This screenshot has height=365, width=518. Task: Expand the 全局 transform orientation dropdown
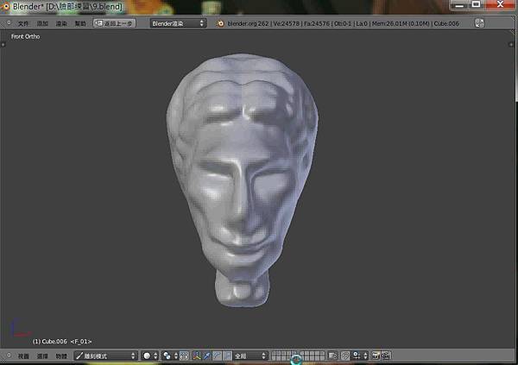point(250,356)
